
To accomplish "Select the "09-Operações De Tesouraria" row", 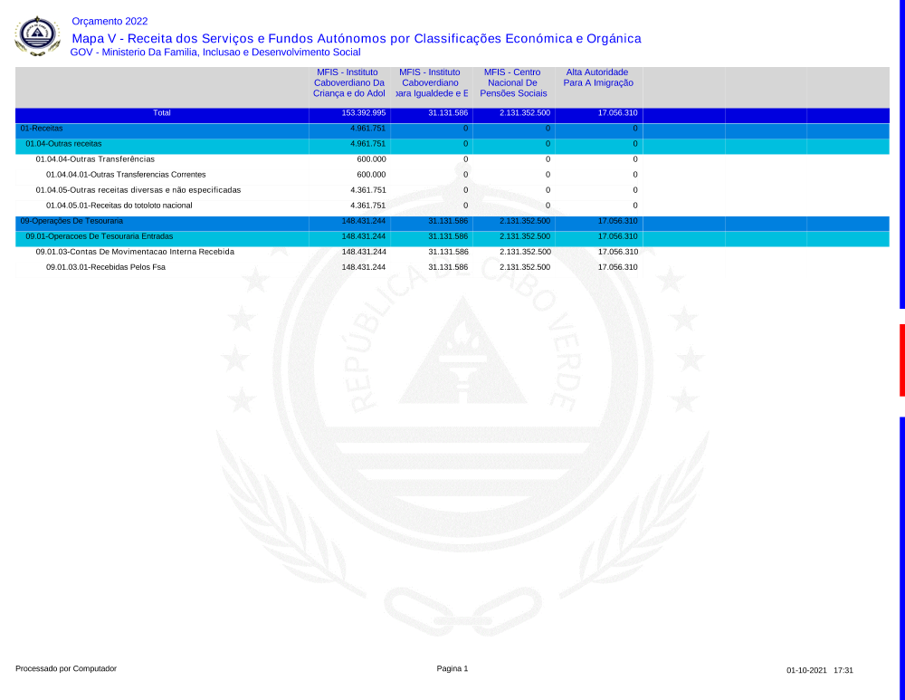I will click(x=71, y=221).
